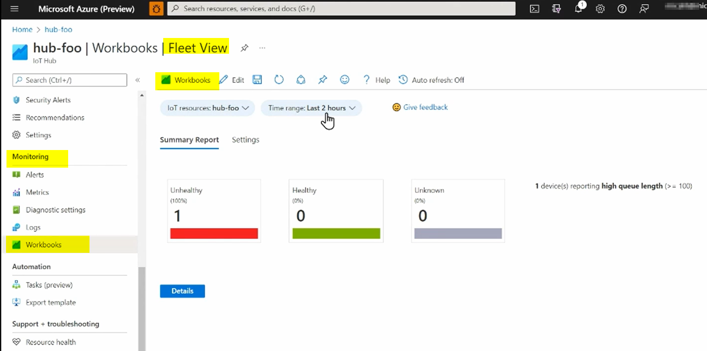
Task: Go to the Home breadcrumb
Action: 22,30
